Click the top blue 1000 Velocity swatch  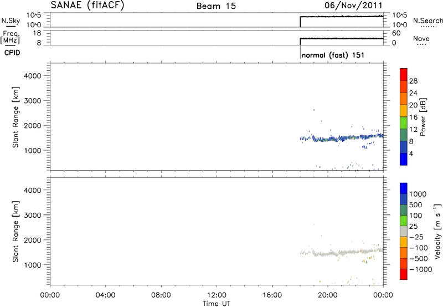tap(404, 188)
